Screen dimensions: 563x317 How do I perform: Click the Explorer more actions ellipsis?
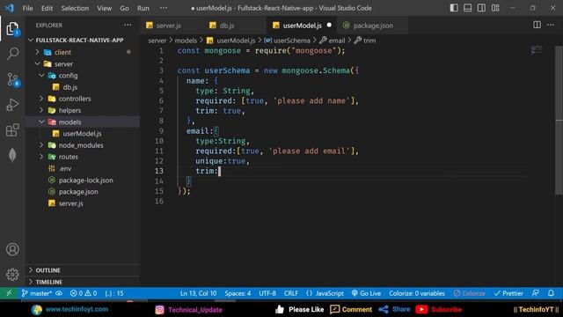pos(128,26)
